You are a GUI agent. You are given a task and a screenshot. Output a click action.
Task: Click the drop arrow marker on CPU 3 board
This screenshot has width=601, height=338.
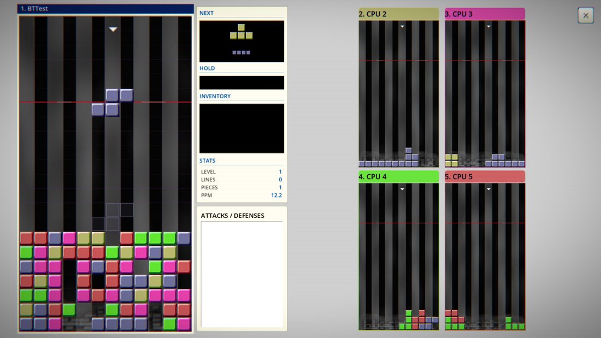coord(488,26)
